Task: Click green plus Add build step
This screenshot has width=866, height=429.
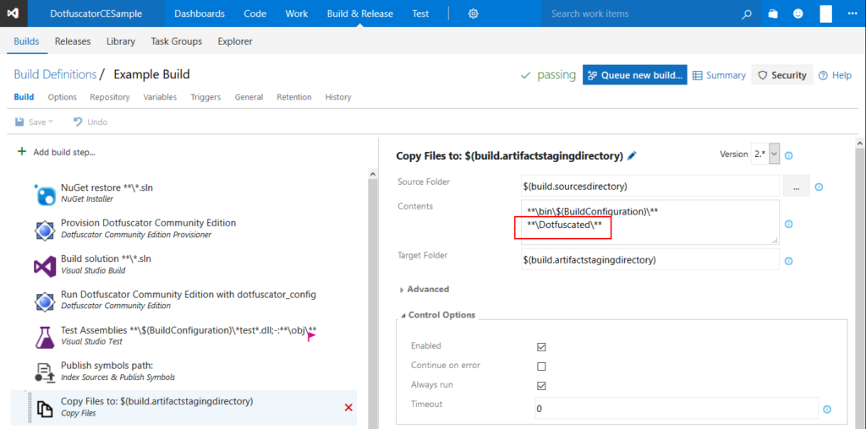Action: (x=22, y=152)
